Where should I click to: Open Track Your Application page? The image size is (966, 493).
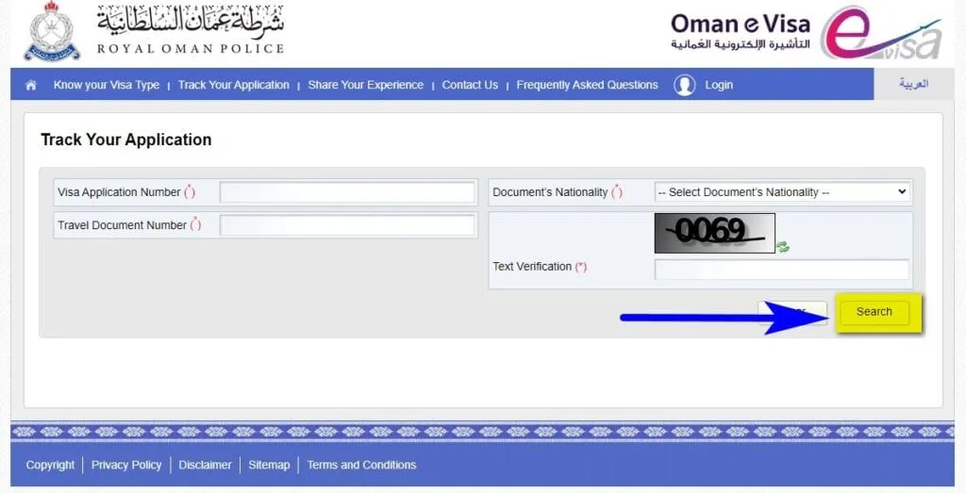tap(234, 85)
